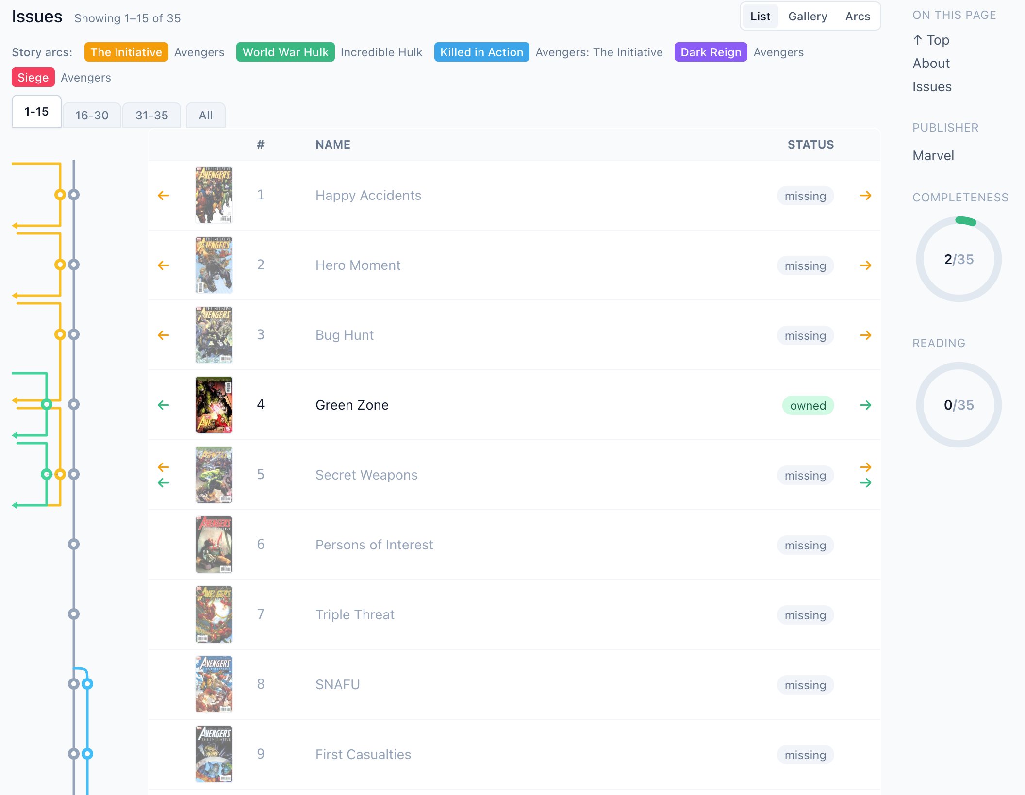
Task: Open SNAFU cover thumbnail
Action: (x=214, y=684)
